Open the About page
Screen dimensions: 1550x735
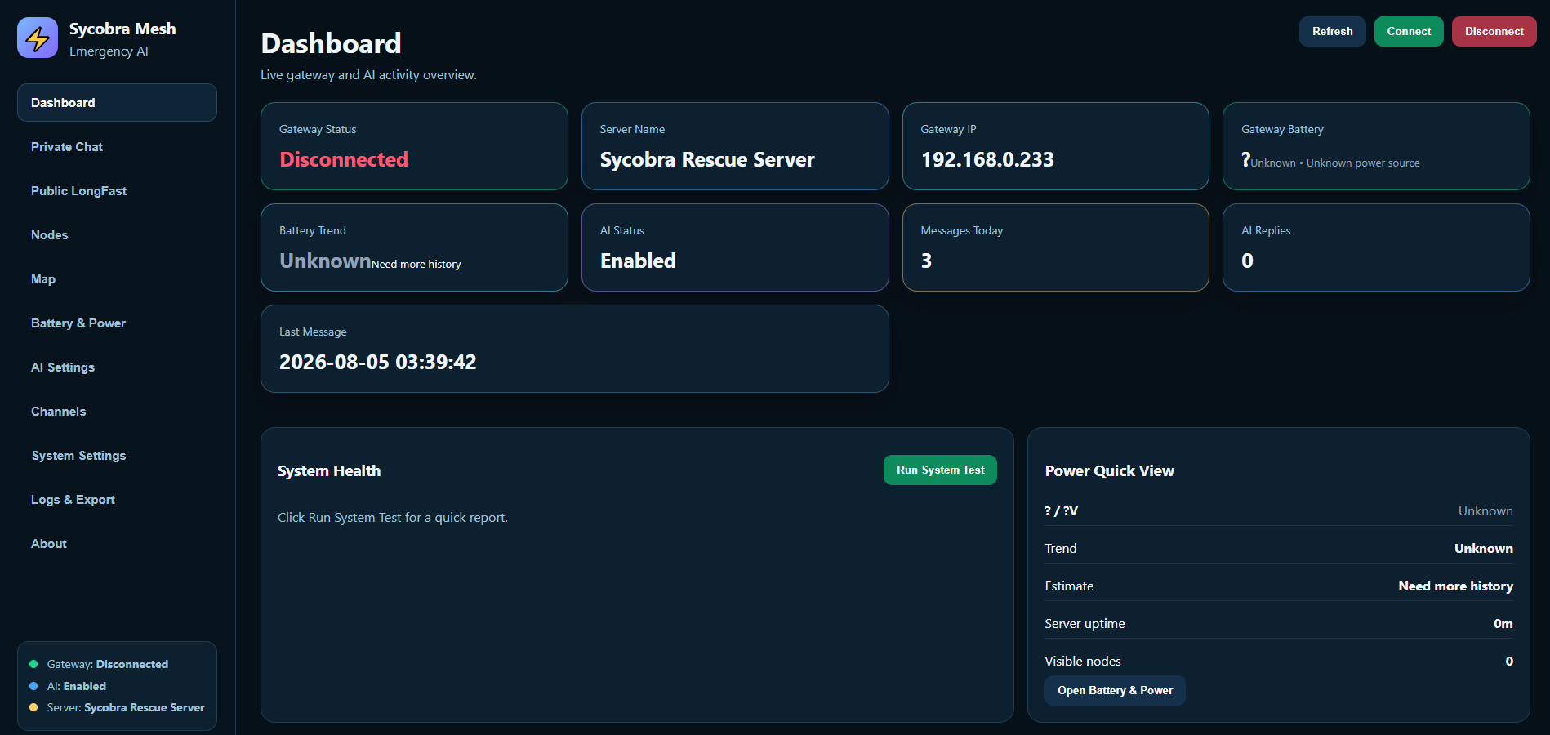[x=117, y=544]
